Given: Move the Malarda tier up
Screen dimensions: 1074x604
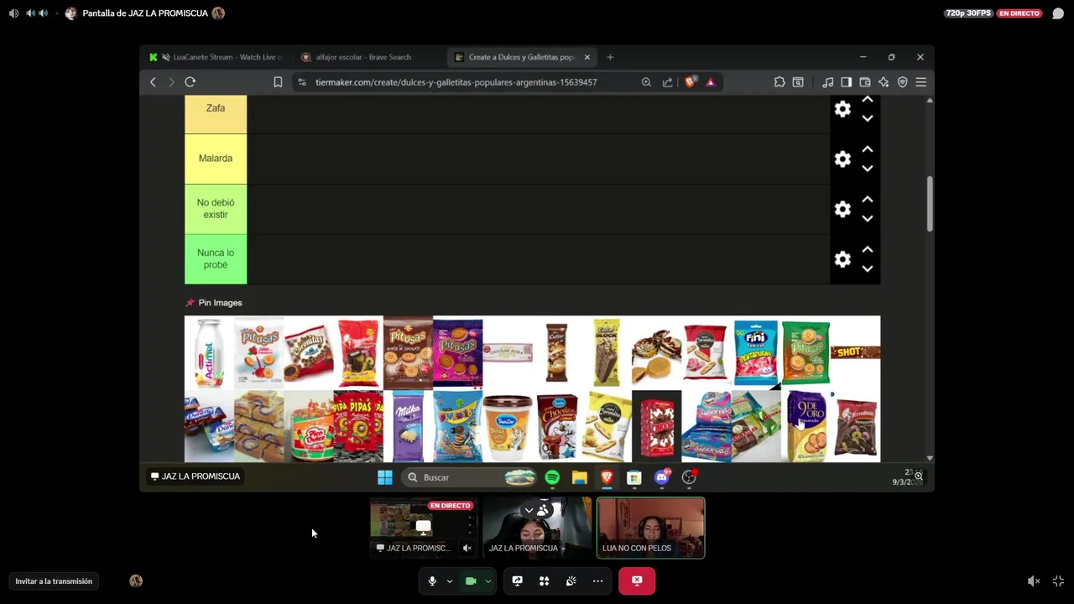Looking at the screenshot, I should 868,149.
